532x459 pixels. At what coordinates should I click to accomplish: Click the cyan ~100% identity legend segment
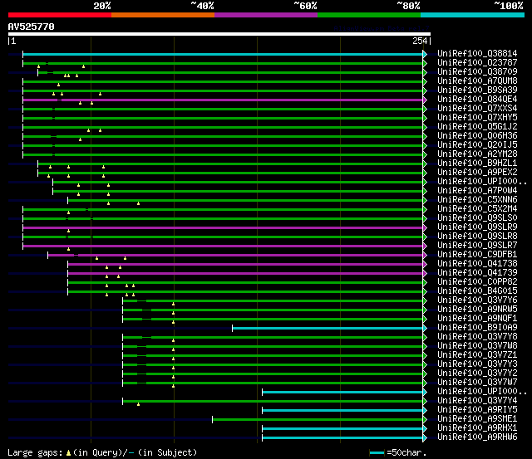[x=471, y=15]
